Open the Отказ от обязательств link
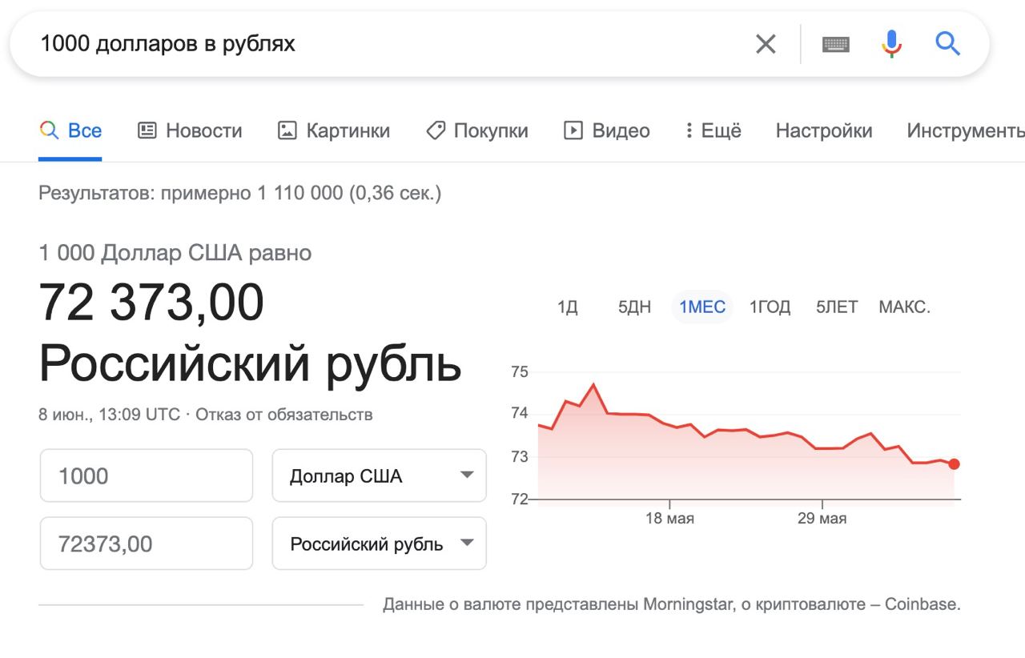This screenshot has height=658, width=1025. [x=284, y=415]
